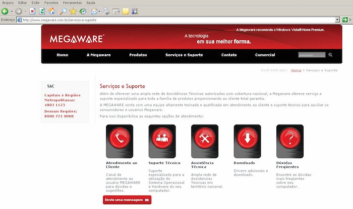Click the Research toolbar icon
353x209 pixels.
(x=135, y=11)
